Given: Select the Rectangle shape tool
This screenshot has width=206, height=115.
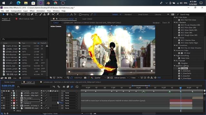Looking at the screenshot, I should click(x=28, y=14).
